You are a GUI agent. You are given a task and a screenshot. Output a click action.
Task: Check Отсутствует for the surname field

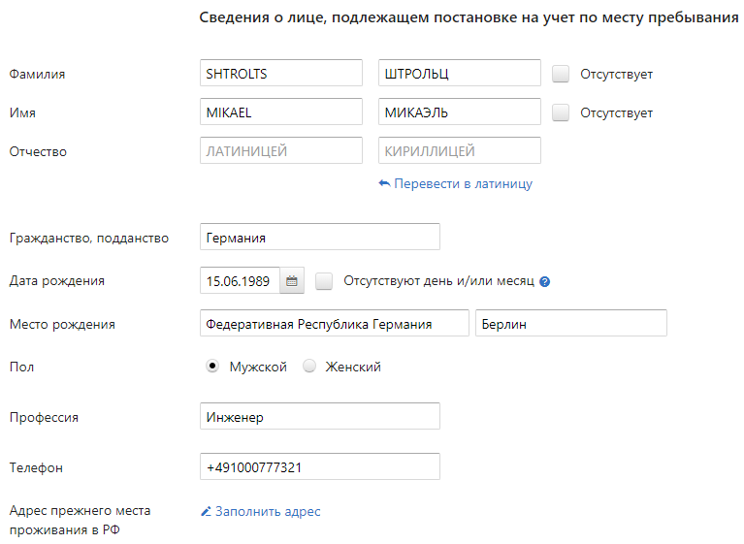tap(561, 74)
